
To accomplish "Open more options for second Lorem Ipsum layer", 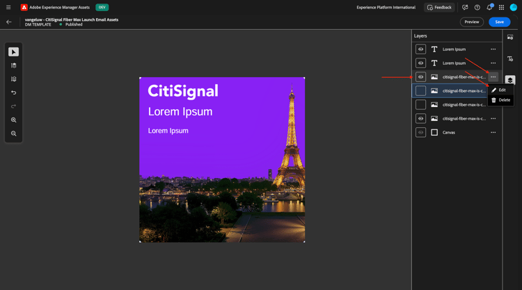I will point(493,63).
